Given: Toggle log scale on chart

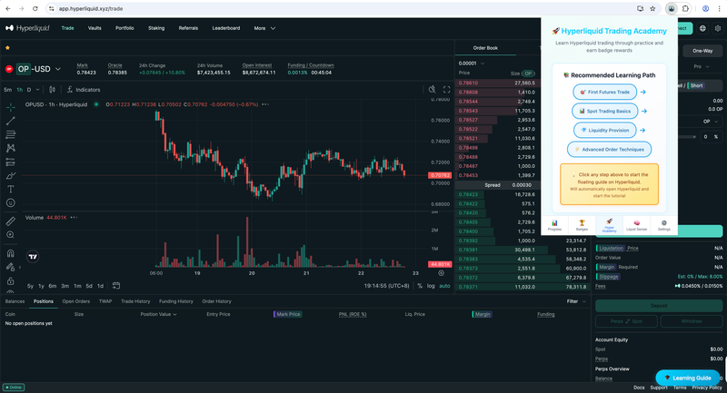Looking at the screenshot, I should 430,286.
